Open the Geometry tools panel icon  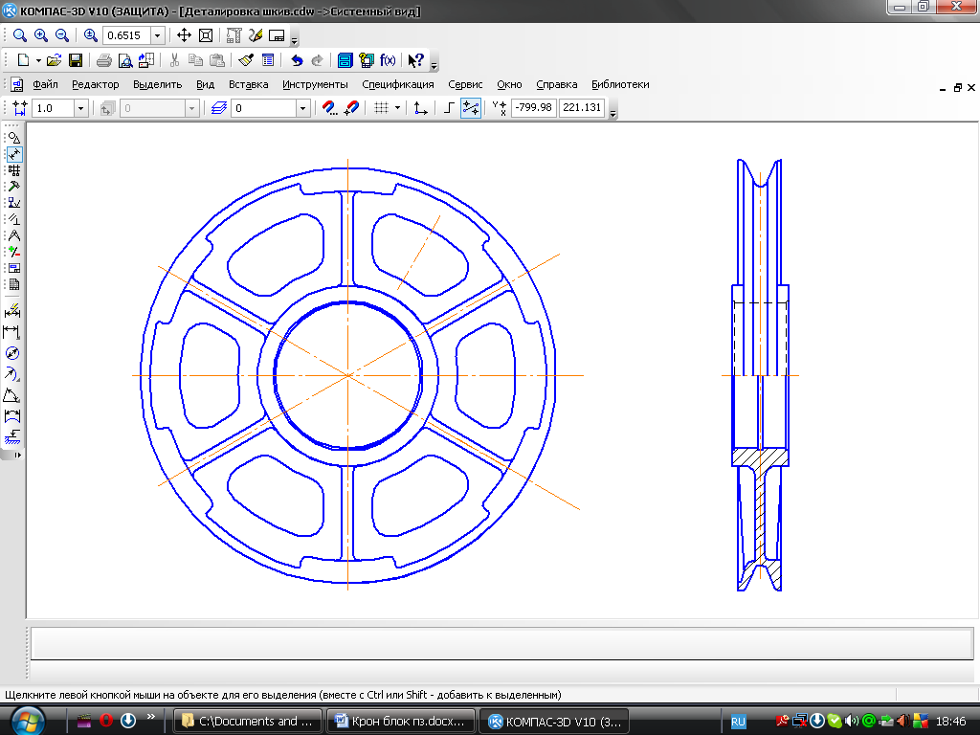13,138
